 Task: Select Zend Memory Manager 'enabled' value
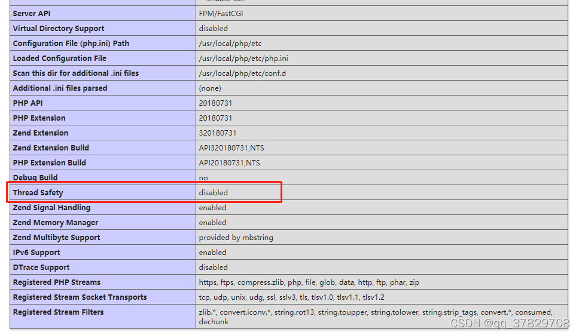point(213,223)
